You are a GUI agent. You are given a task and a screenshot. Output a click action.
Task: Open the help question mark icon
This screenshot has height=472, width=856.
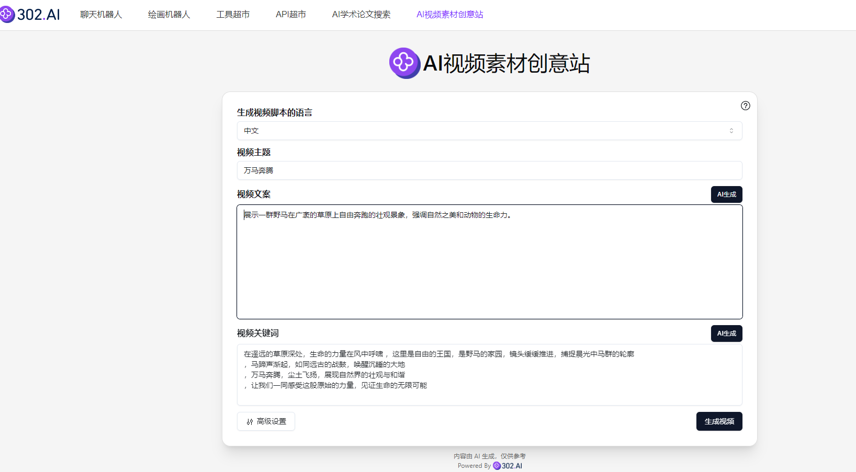click(x=746, y=106)
